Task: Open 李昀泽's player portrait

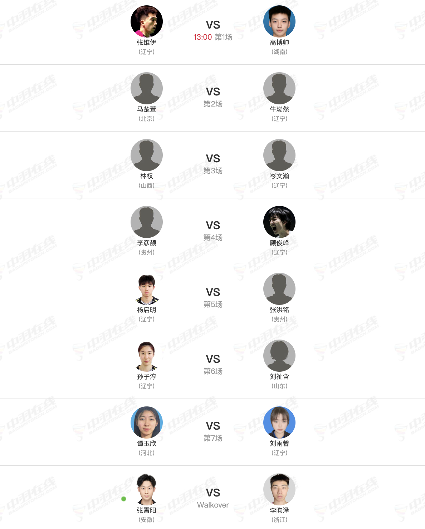Action: pos(279,489)
